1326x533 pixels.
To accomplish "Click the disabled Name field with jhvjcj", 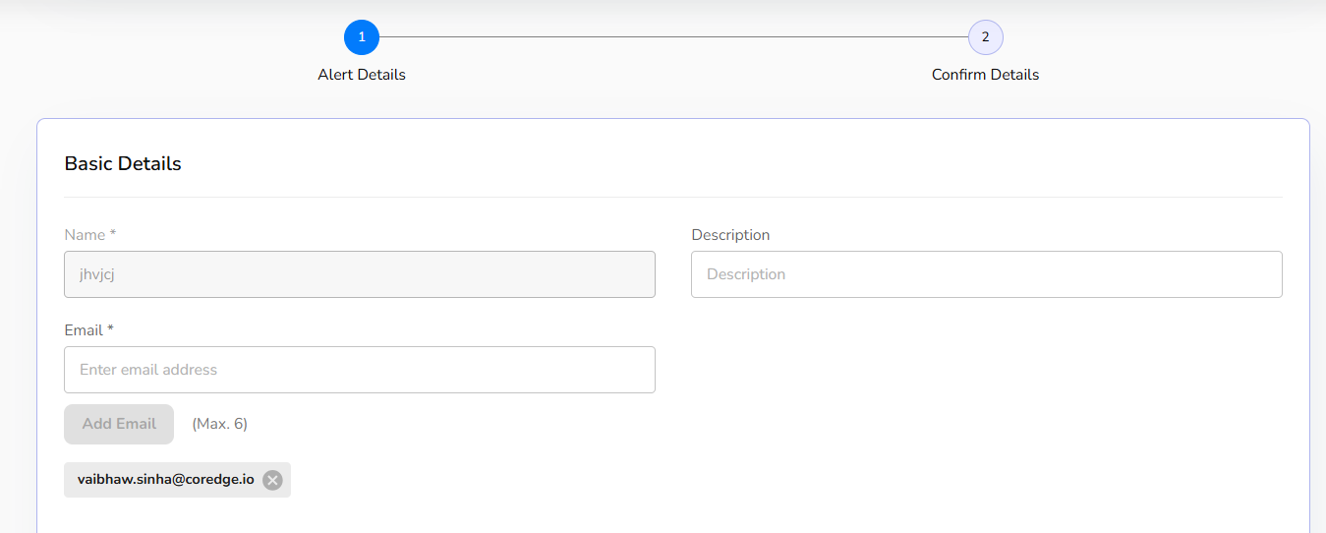I will [359, 274].
